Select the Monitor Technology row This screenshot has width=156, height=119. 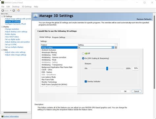point(59,82)
